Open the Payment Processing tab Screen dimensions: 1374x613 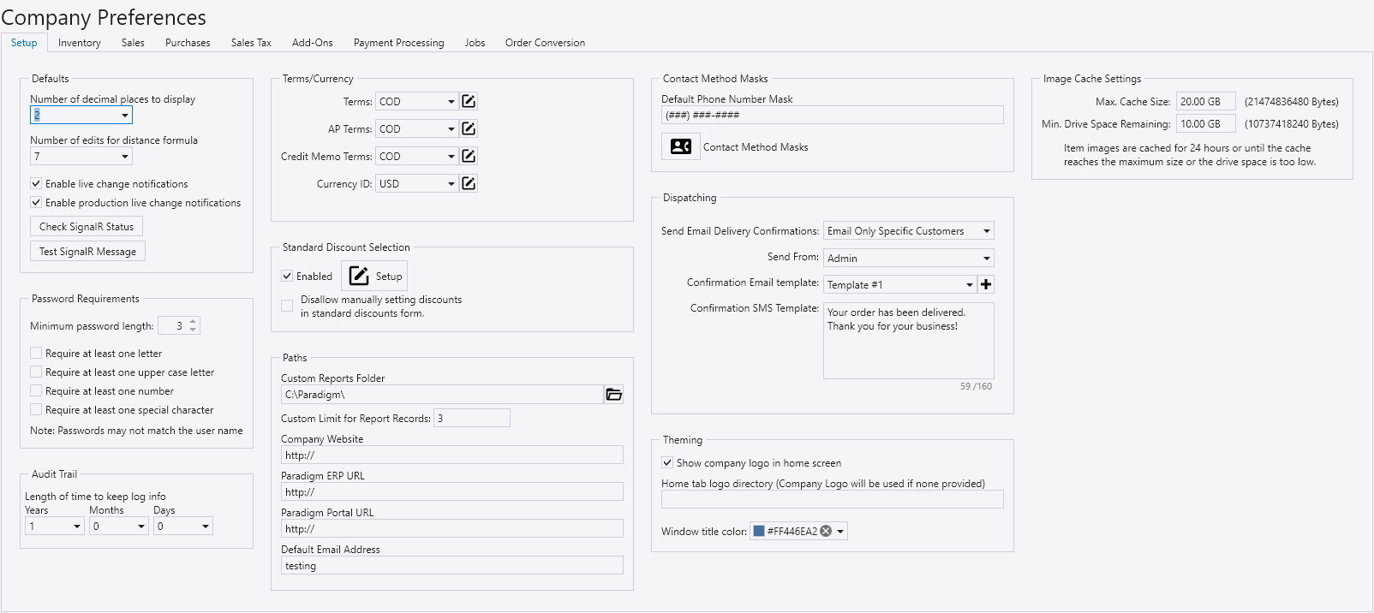point(398,43)
